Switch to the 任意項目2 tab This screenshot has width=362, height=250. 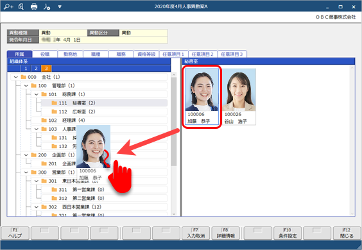coord(203,54)
